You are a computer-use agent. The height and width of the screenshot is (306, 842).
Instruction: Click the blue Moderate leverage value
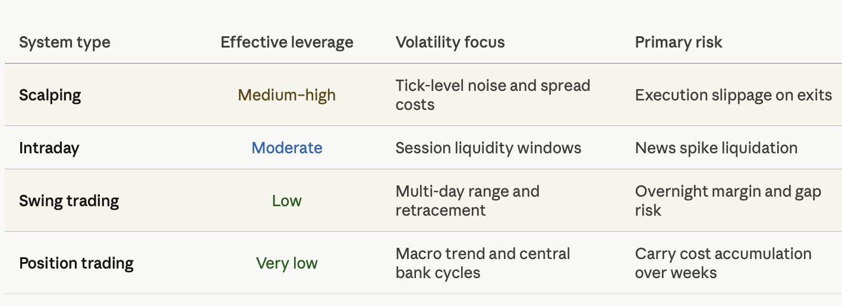[287, 147]
